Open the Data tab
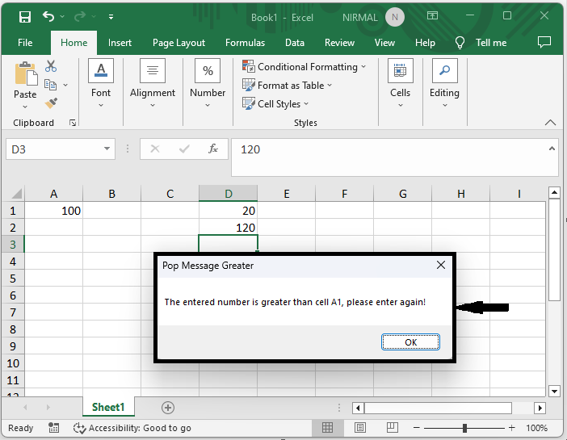This screenshot has width=567, height=440. pyautogui.click(x=294, y=43)
